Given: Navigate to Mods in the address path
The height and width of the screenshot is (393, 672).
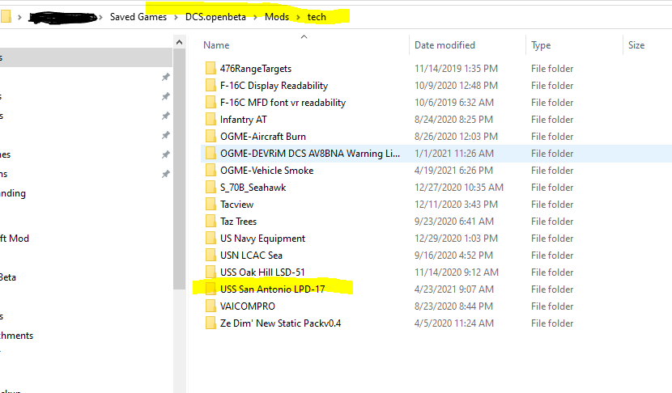Looking at the screenshot, I should coord(277,17).
